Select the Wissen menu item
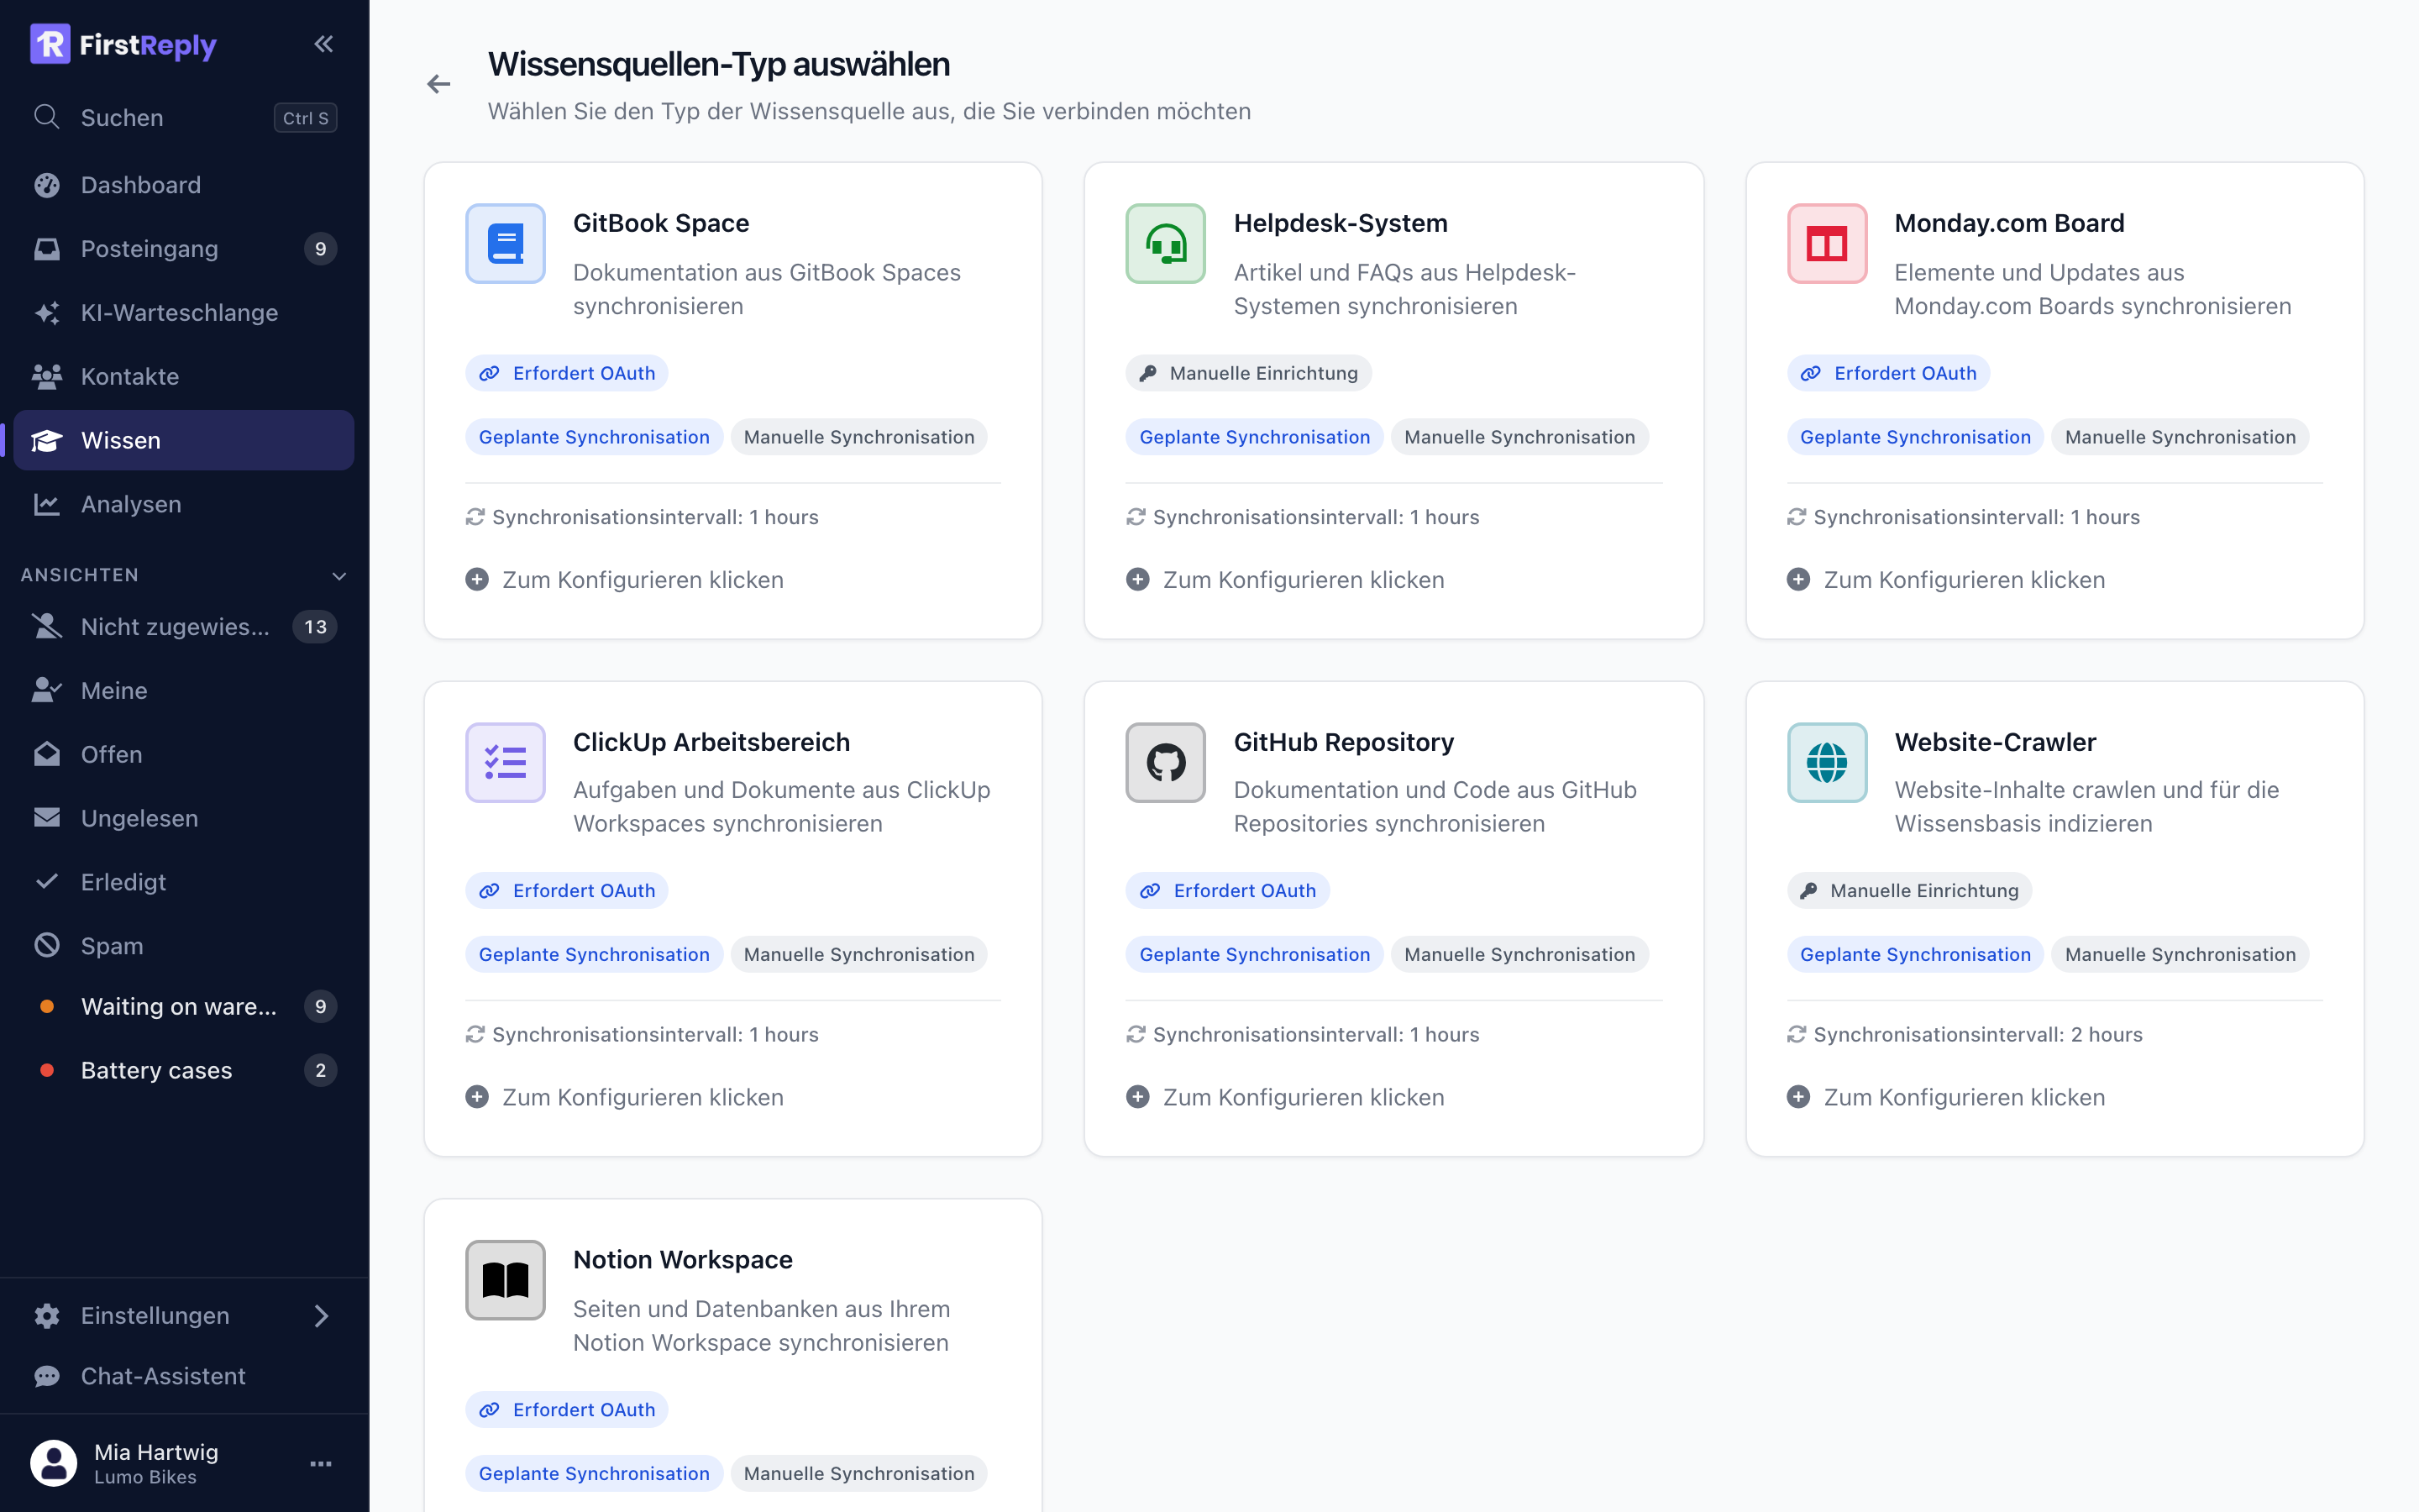The width and height of the screenshot is (2419, 1512). tap(185, 440)
